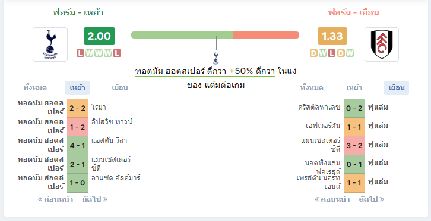Click the Tottenham Hotspur club crest
Viewport: 431px width, 221px height.
click(x=50, y=44)
